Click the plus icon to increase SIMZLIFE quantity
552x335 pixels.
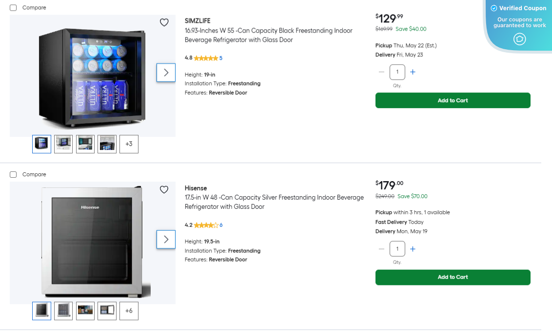[413, 72]
